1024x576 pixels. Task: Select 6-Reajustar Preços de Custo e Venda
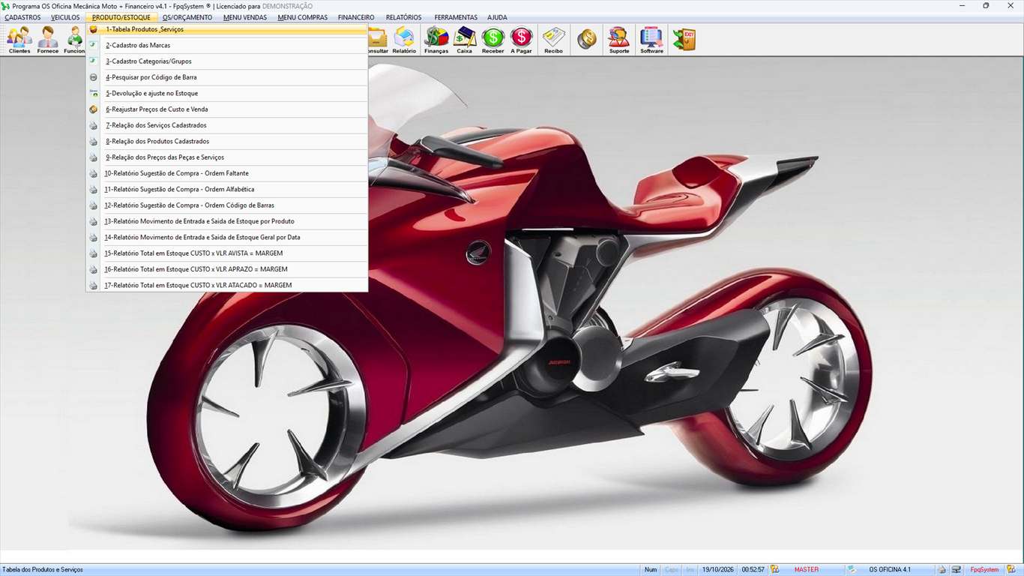coord(227,109)
